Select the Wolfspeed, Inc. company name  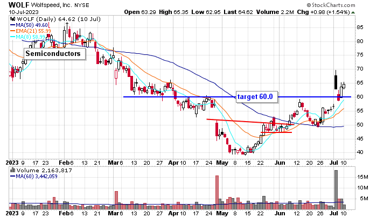52,5
